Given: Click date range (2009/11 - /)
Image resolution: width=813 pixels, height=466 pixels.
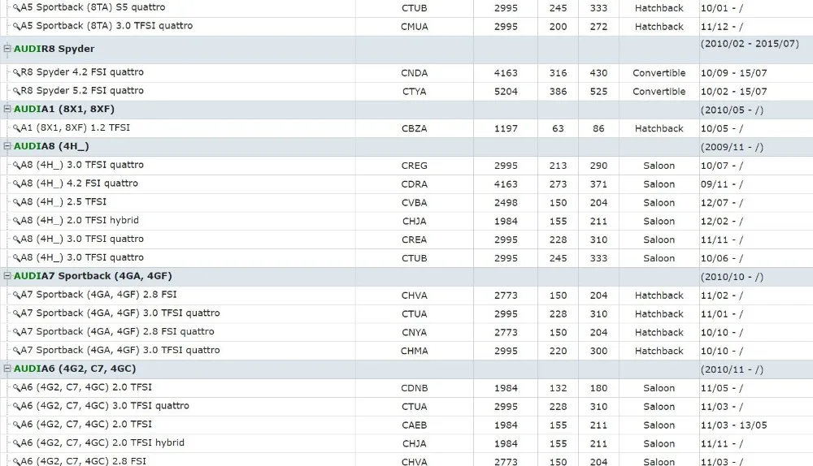Looking at the screenshot, I should (x=732, y=147).
